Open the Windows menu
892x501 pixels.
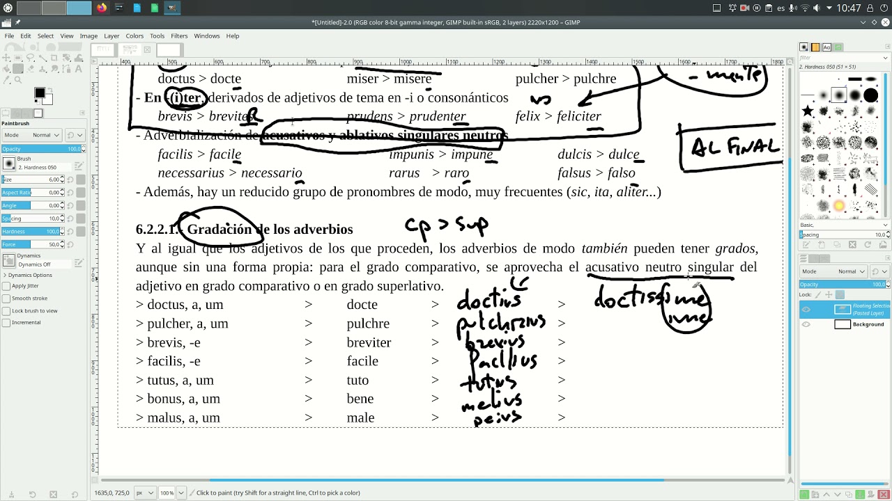[207, 36]
